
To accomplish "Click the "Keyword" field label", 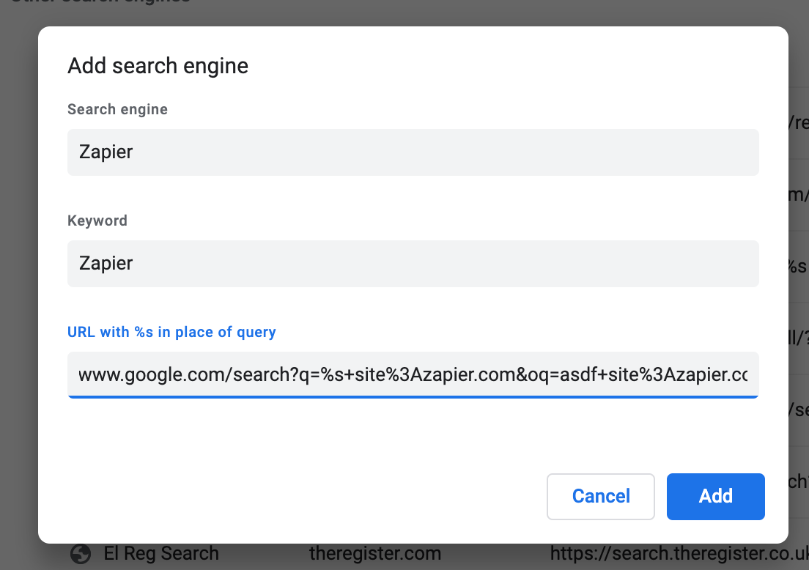I will click(x=97, y=221).
